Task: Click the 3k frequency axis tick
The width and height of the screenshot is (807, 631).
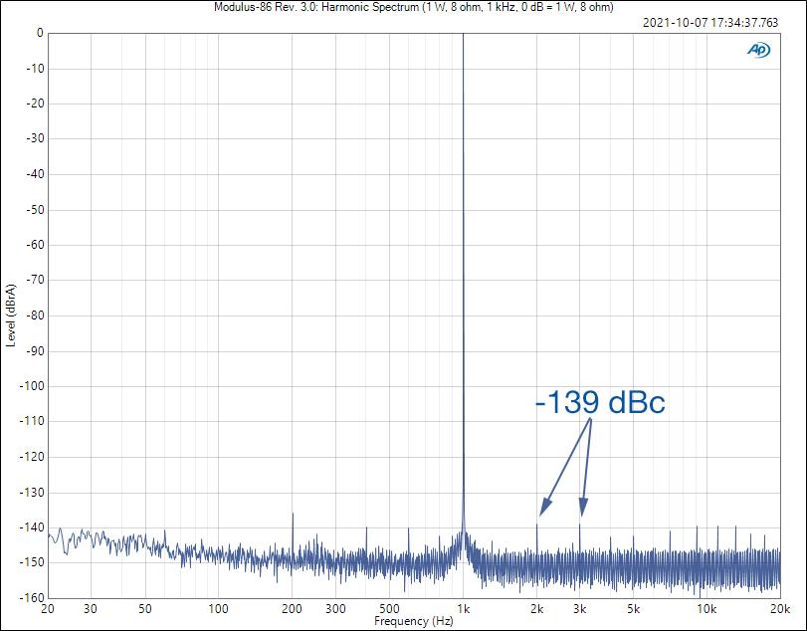Action: point(579,609)
